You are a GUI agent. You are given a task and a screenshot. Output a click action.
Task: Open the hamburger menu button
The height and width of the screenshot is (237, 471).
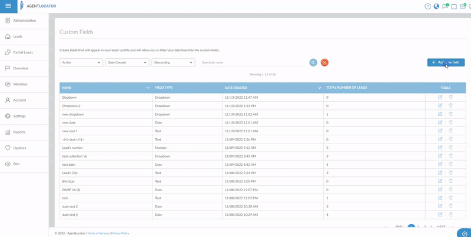coord(8,6)
